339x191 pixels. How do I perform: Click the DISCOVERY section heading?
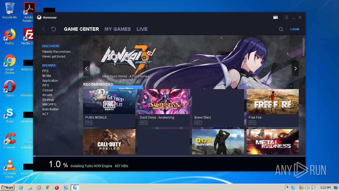click(51, 46)
